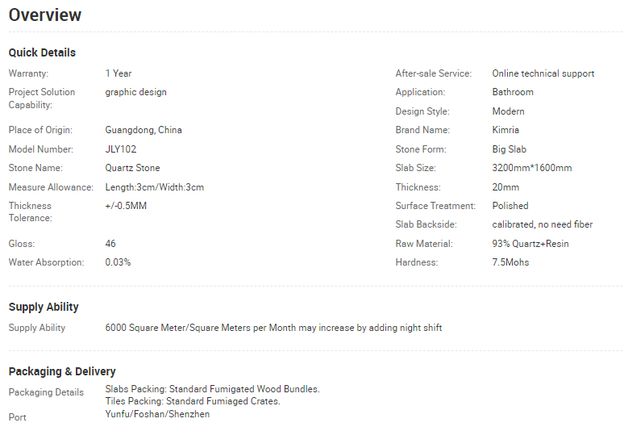Click the Big Slab stone form value
This screenshot has height=427, width=624.
pos(510,149)
